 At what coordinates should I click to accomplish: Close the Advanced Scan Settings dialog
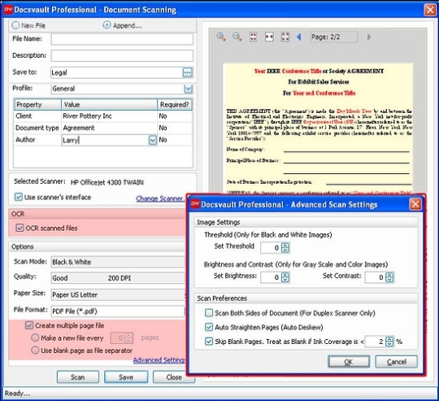415,204
